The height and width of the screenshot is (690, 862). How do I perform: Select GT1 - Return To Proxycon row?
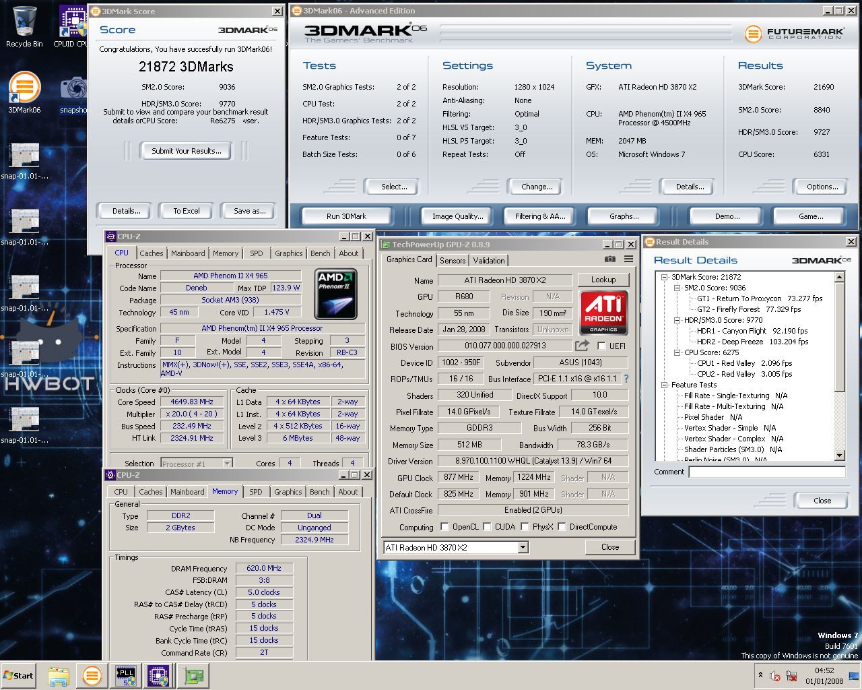[760, 299]
